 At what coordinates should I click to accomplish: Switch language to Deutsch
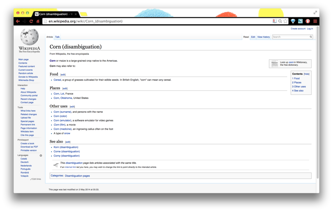click(24, 162)
